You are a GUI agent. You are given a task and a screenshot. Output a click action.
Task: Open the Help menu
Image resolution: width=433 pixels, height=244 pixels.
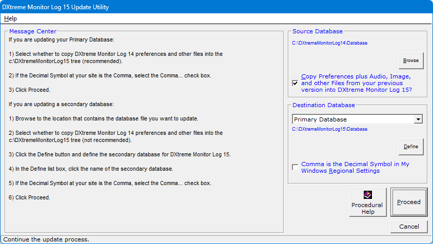[10, 18]
